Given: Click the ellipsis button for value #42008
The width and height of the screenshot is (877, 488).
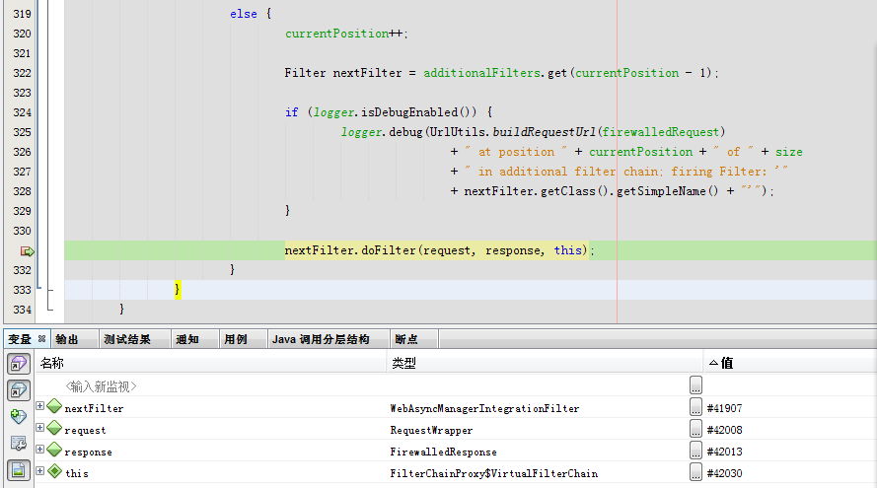Looking at the screenshot, I should pyautogui.click(x=695, y=429).
